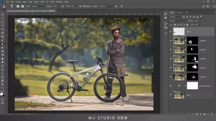216x121 pixels.
Task: Select the Lasso tool
Action: pos(2,22)
